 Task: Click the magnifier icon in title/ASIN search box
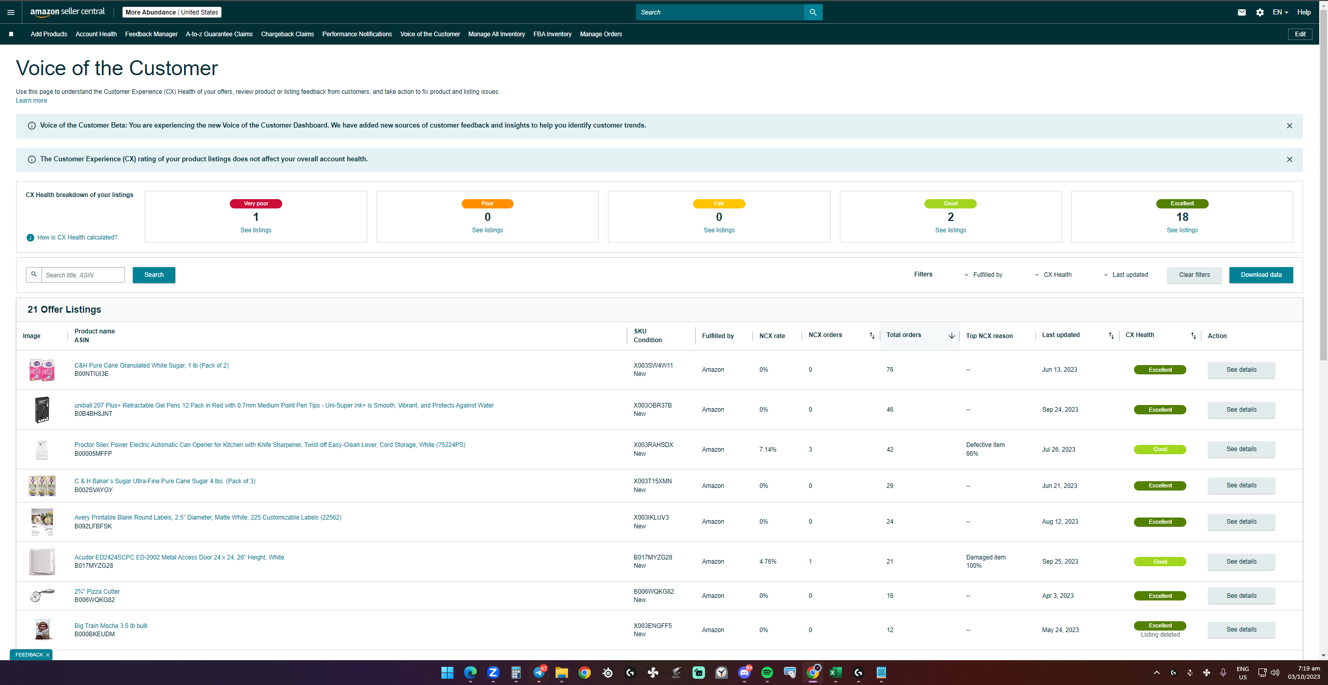pos(34,275)
